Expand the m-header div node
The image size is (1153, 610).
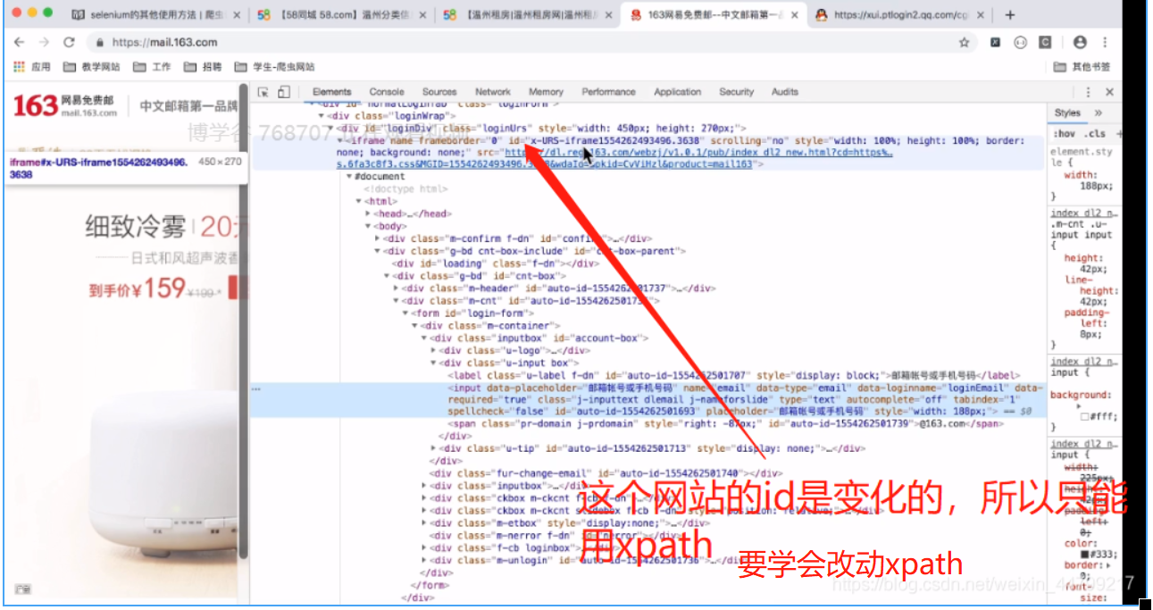pyautogui.click(x=396, y=289)
